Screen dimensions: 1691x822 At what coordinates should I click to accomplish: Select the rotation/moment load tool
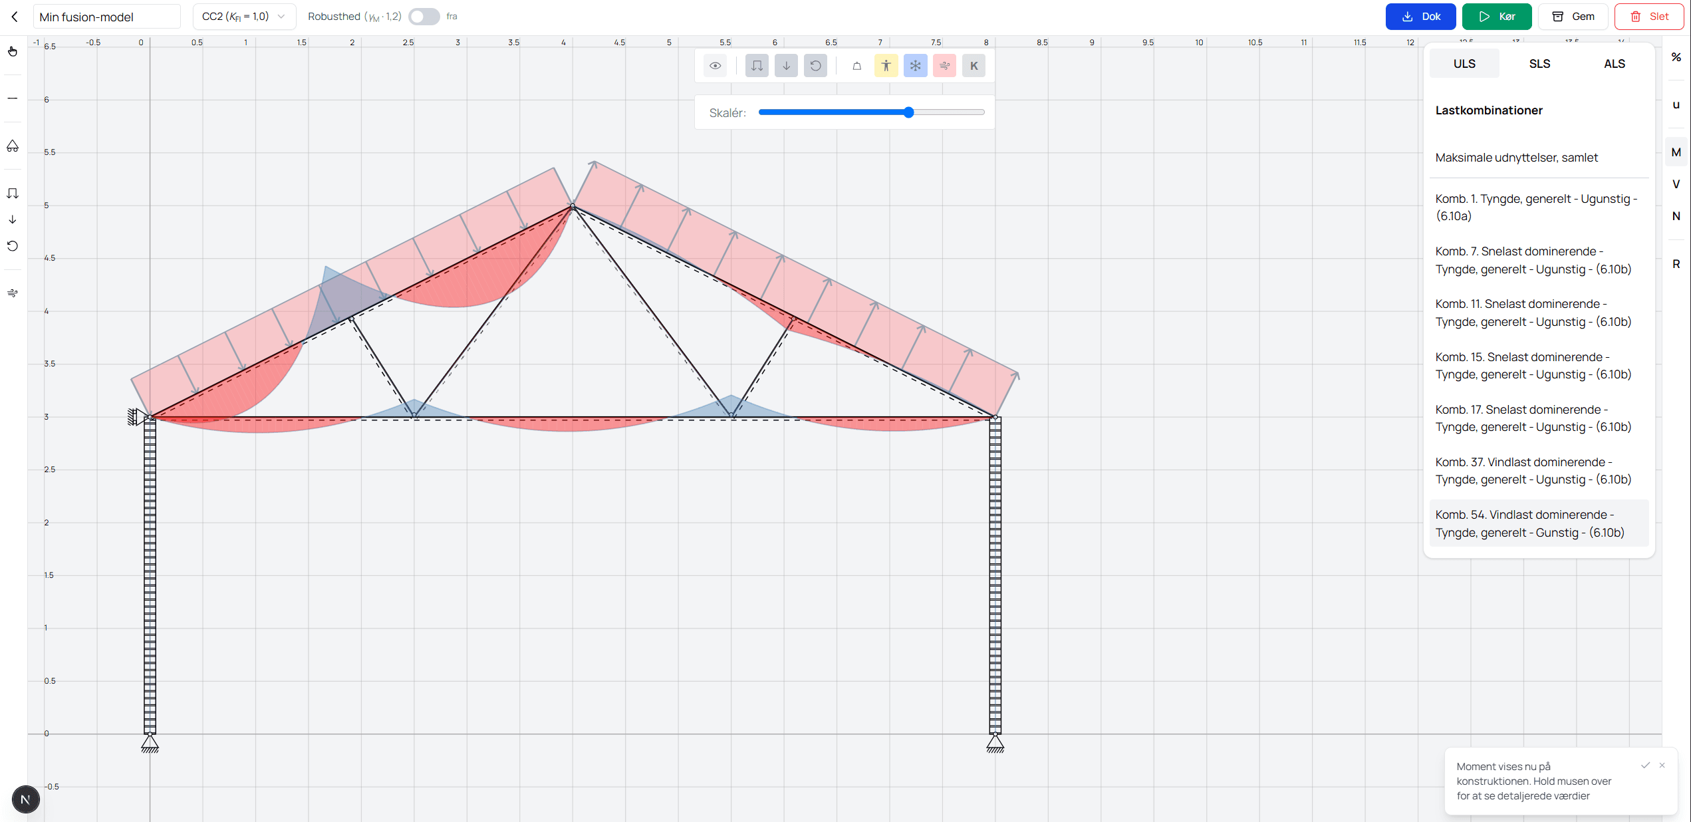[12, 245]
